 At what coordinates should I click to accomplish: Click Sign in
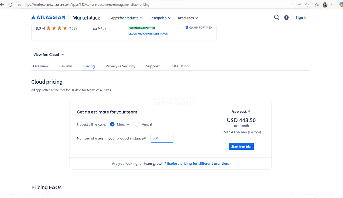pos(301,18)
